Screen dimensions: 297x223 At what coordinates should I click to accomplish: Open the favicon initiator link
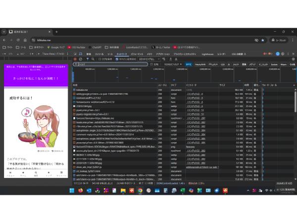point(191,147)
